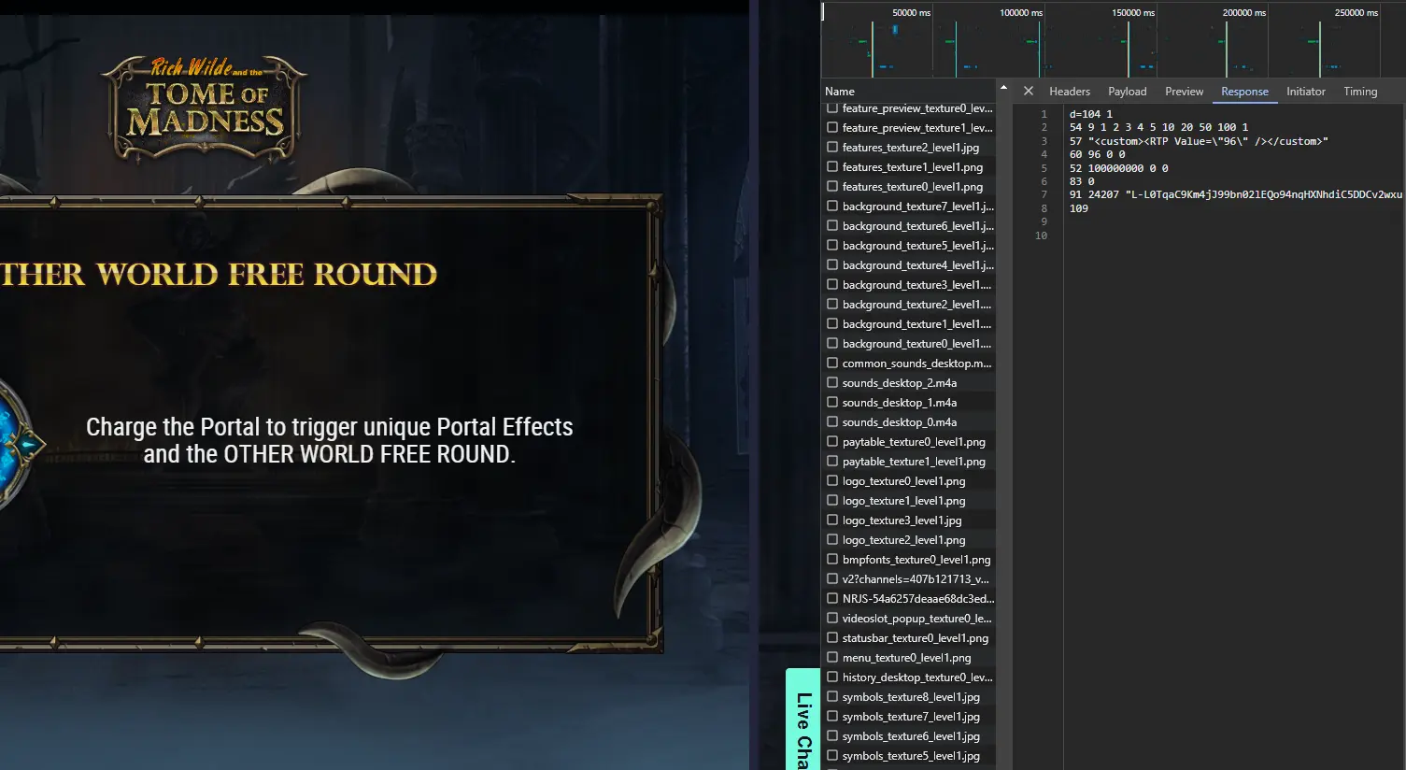Select request background_texture0_level1

pyautogui.click(x=916, y=344)
